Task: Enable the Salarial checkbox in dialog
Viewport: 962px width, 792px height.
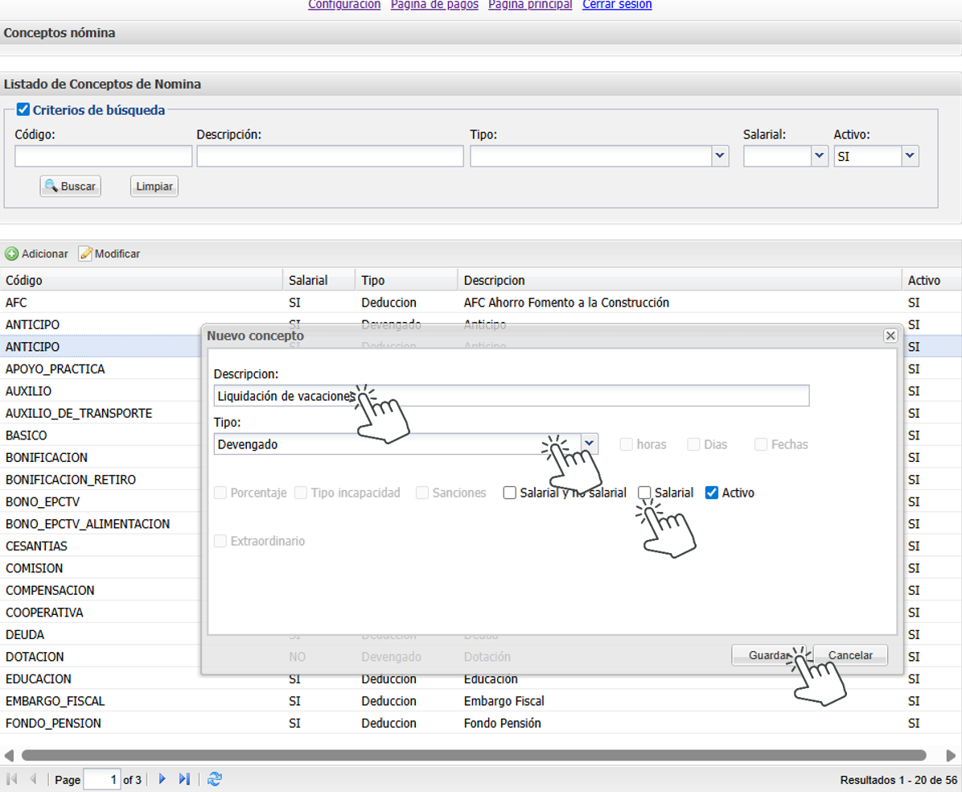Action: (645, 493)
